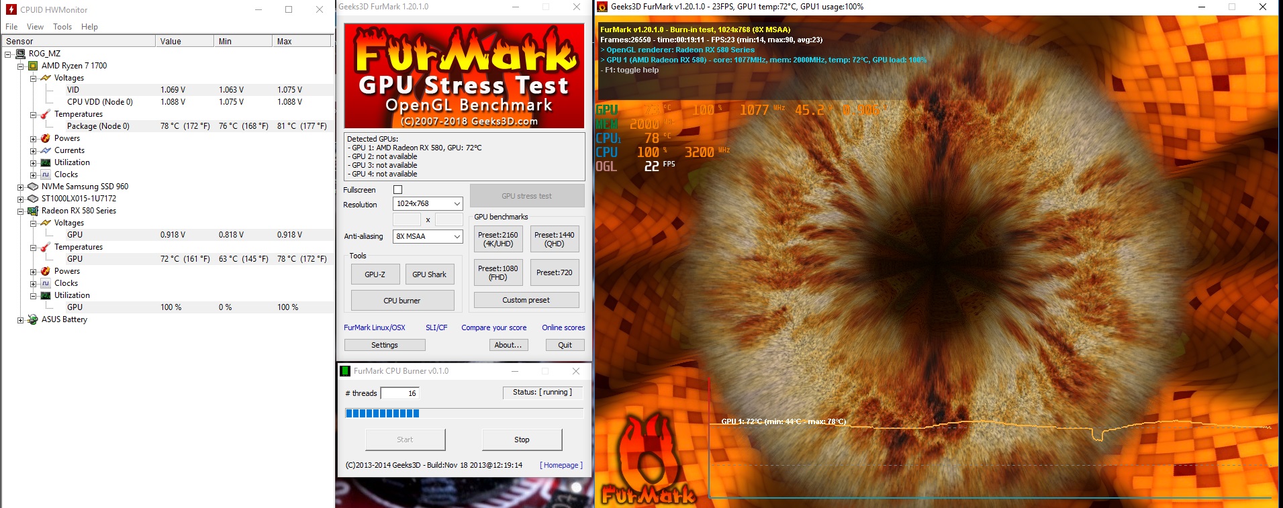
Task: Run the Preset:1080 (FHD) benchmark
Action: pyautogui.click(x=498, y=272)
